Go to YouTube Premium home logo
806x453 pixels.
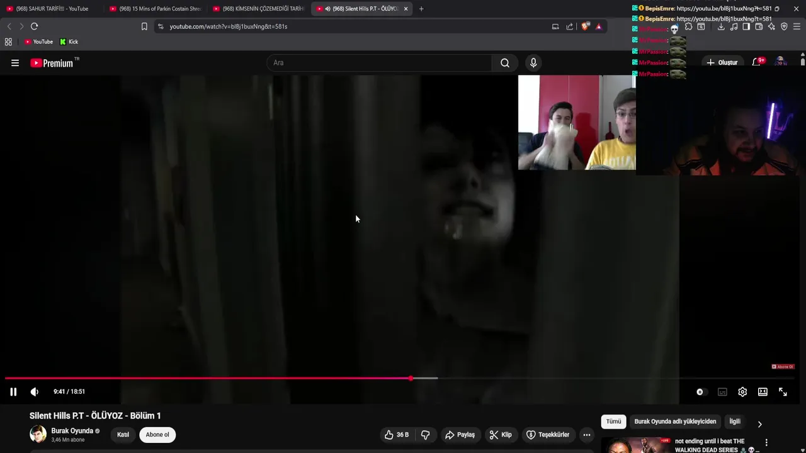tap(54, 63)
